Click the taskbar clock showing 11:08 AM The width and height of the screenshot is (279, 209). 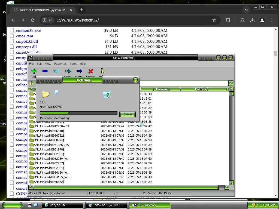click(269, 205)
